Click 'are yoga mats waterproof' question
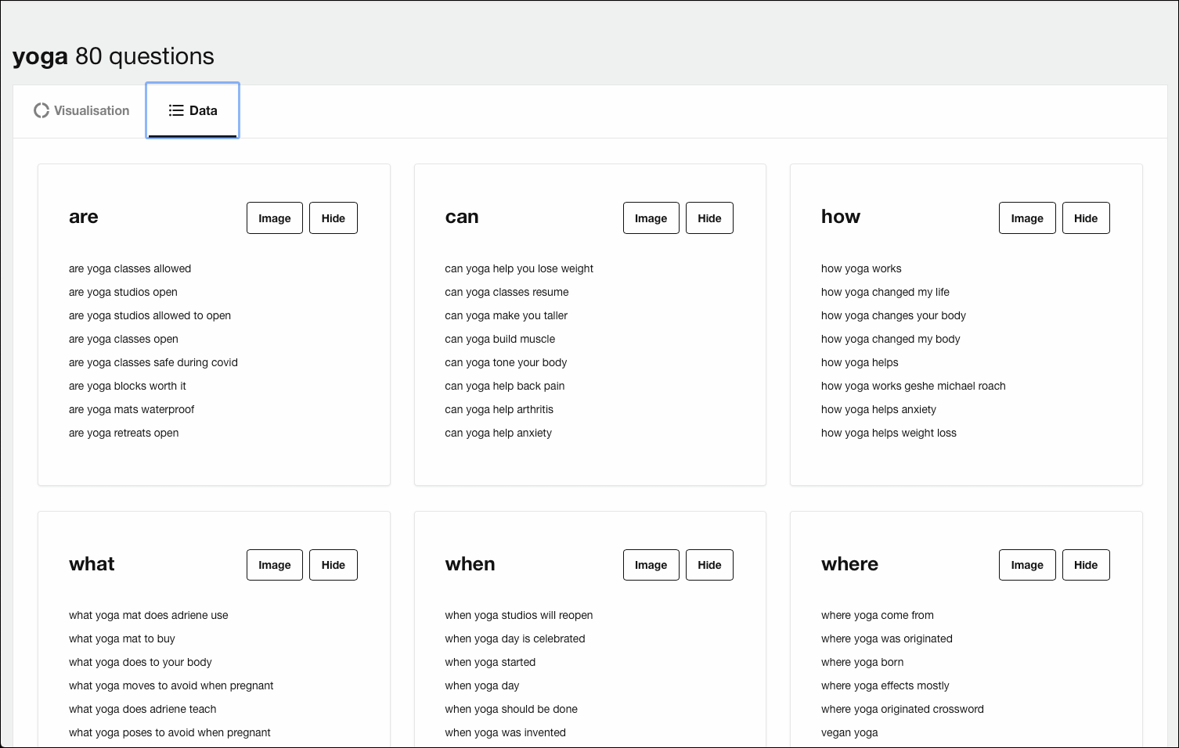The height and width of the screenshot is (748, 1179). 132,409
